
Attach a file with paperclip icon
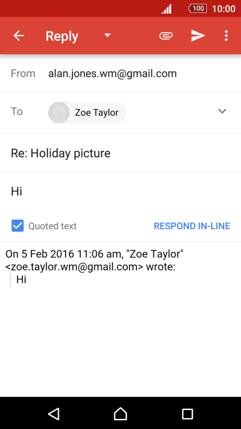coord(166,36)
